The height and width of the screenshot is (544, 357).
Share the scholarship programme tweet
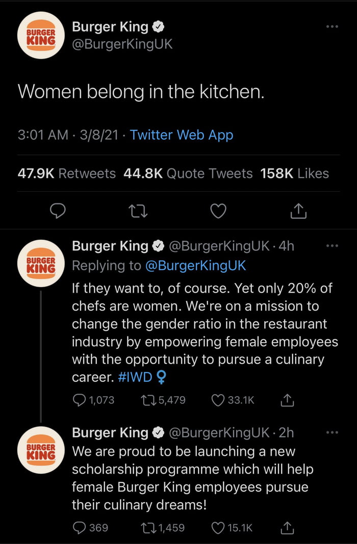[288, 528]
